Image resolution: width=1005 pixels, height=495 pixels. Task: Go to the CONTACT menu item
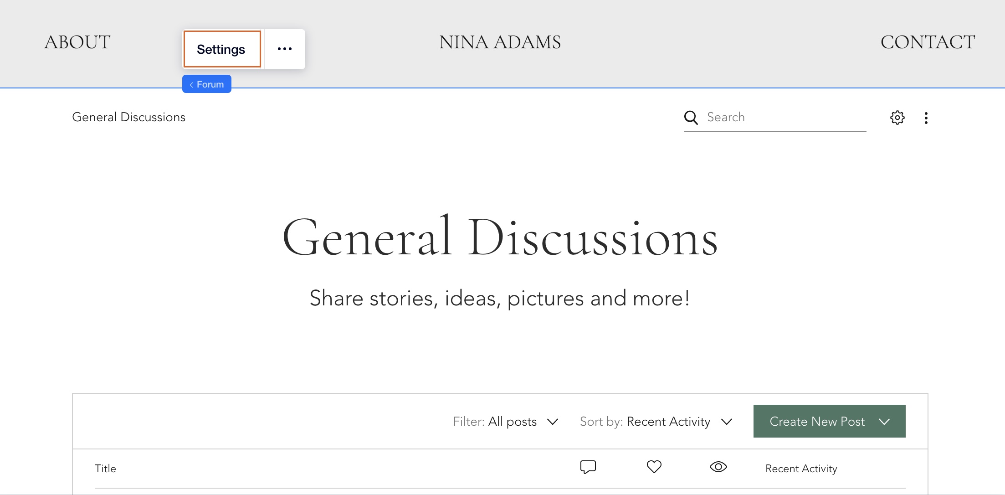tap(928, 42)
